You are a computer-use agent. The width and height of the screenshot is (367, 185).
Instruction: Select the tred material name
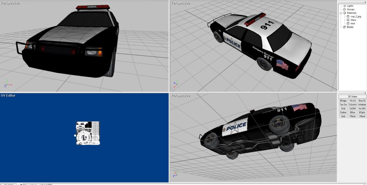pos(353,24)
